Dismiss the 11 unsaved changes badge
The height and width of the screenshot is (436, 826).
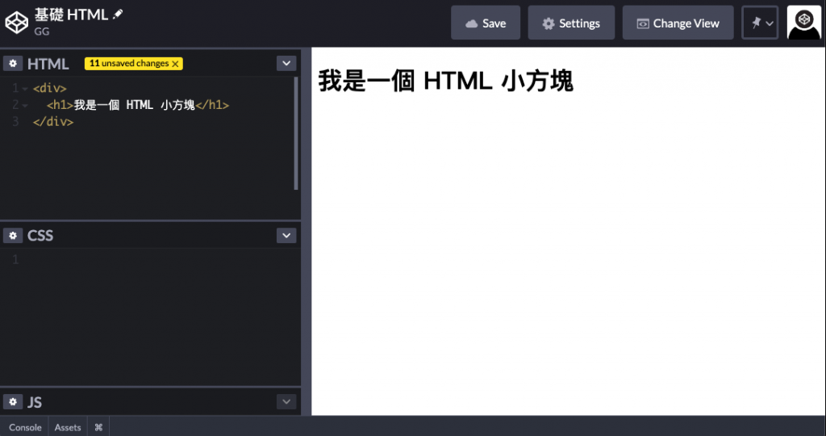[x=175, y=64]
